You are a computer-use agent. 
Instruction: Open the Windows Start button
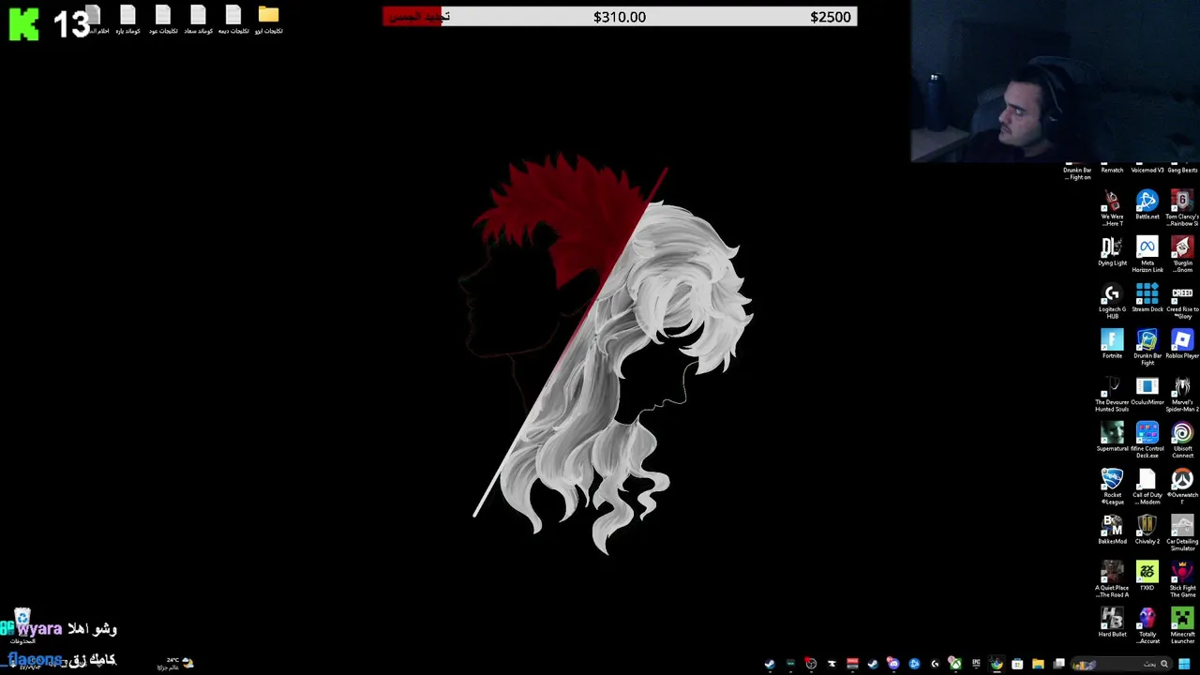click(1184, 664)
